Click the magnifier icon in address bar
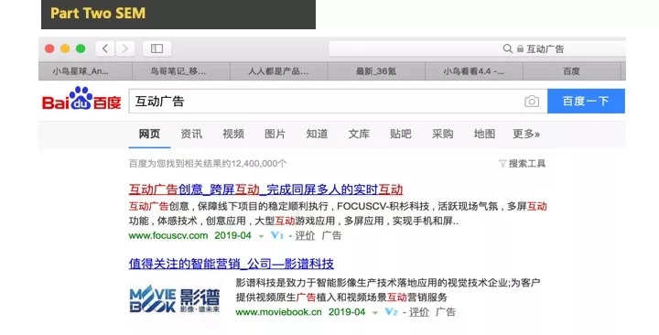Screen dimensions: 659x335 508,49
